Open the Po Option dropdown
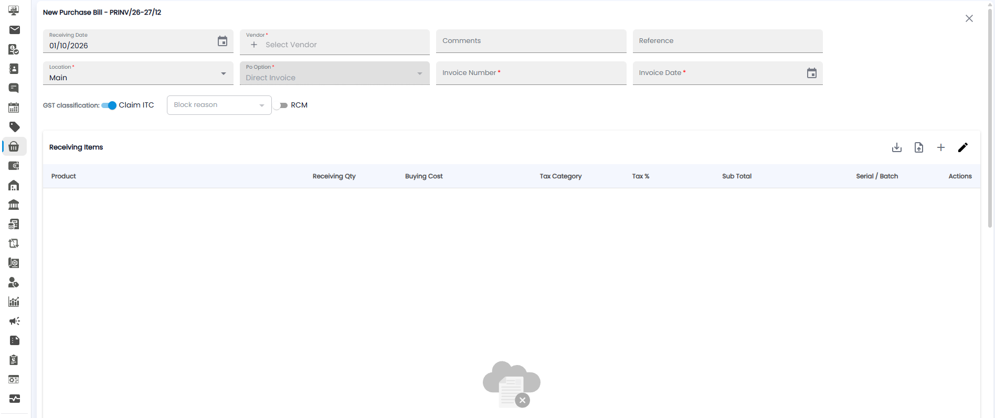Viewport: 995px width, 418px height. (335, 73)
